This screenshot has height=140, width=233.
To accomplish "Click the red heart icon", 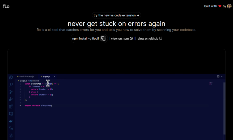I will click(220, 6).
